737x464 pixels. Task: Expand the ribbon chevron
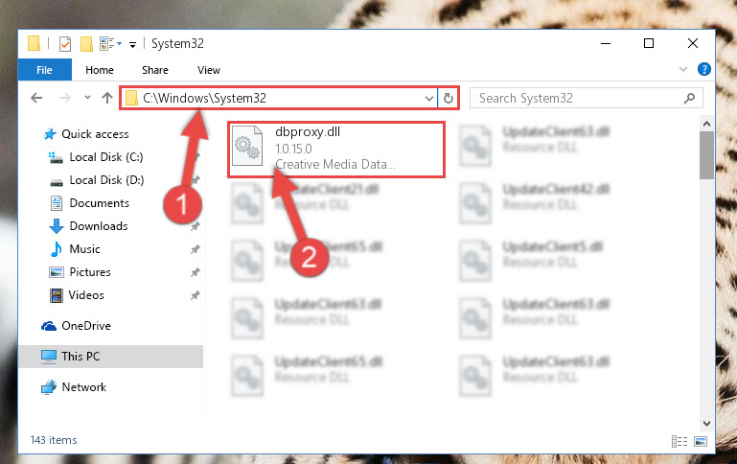point(683,70)
